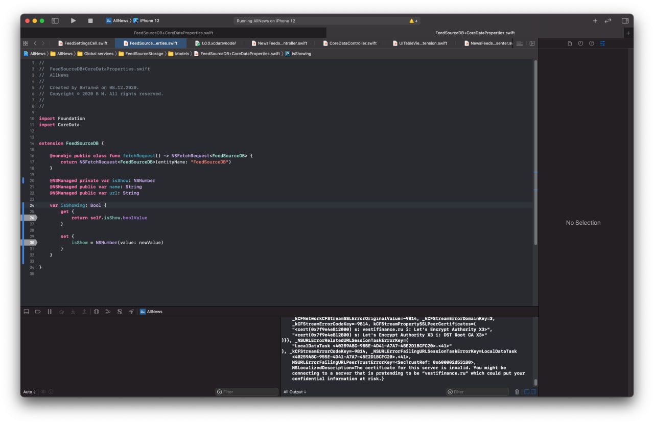Toggle the inspectors panel on right
Viewport: 654px width, 424px height.
click(625, 20)
